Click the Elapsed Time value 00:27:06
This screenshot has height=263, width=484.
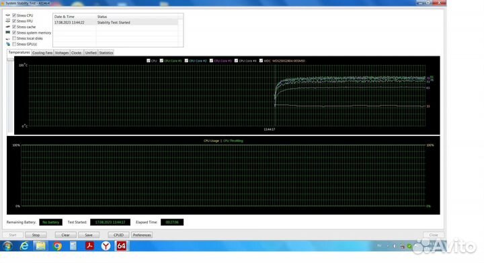coord(172,222)
